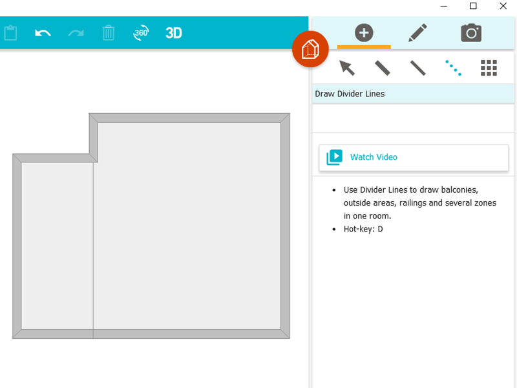The height and width of the screenshot is (388, 517).
Task: Open the 360 degree view
Action: 141,33
